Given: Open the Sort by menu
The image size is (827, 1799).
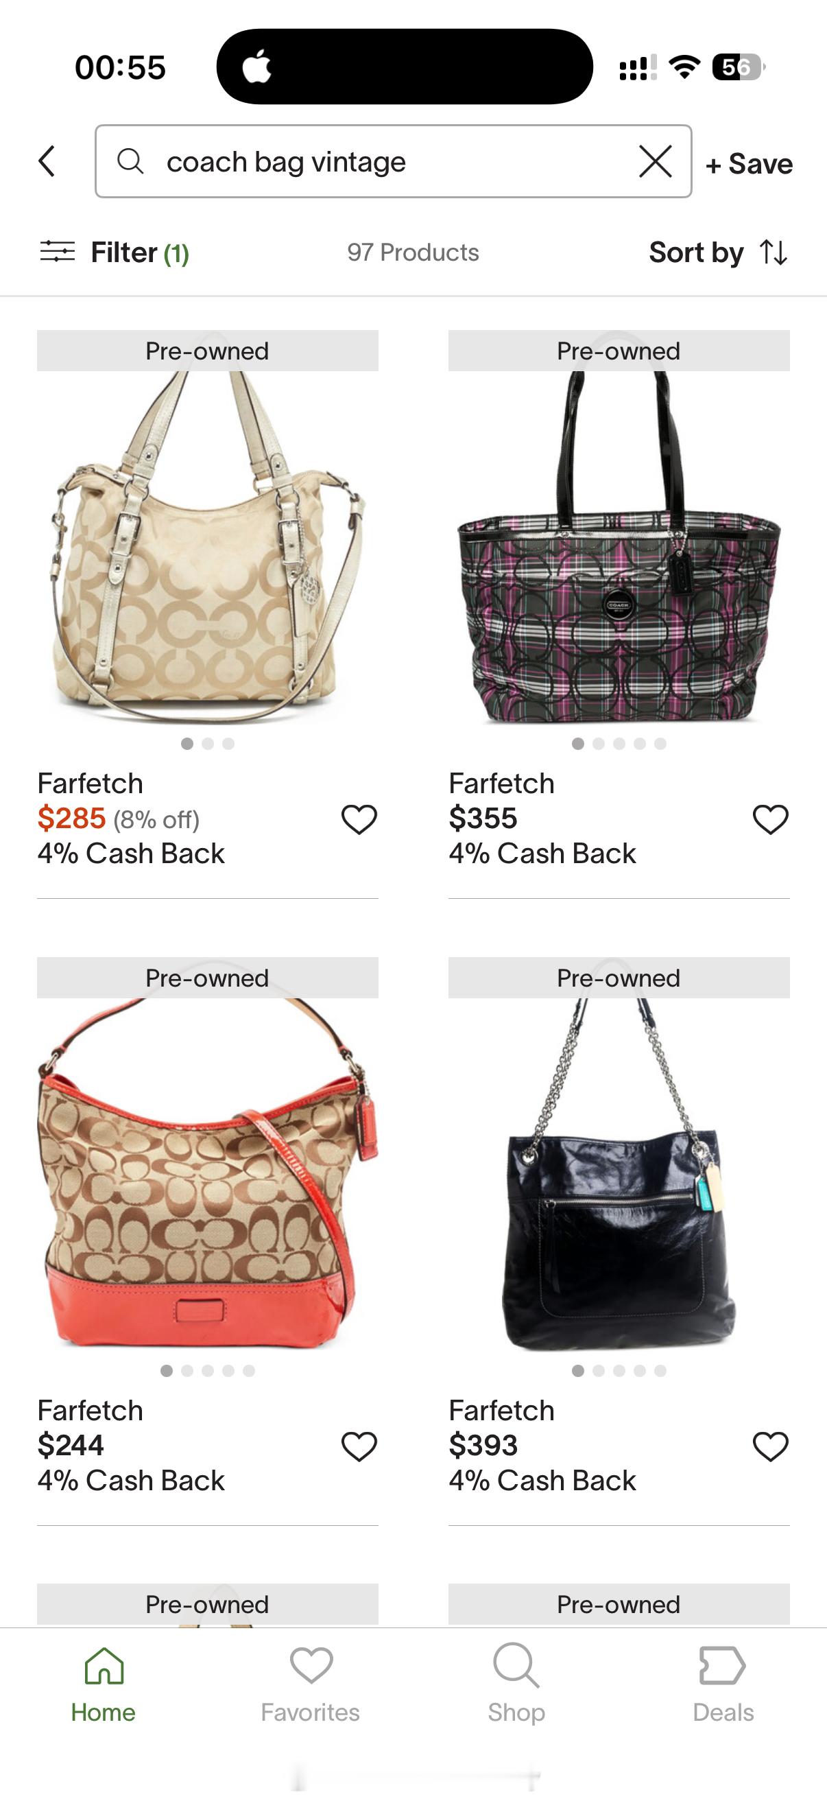Looking at the screenshot, I should pyautogui.click(x=718, y=252).
